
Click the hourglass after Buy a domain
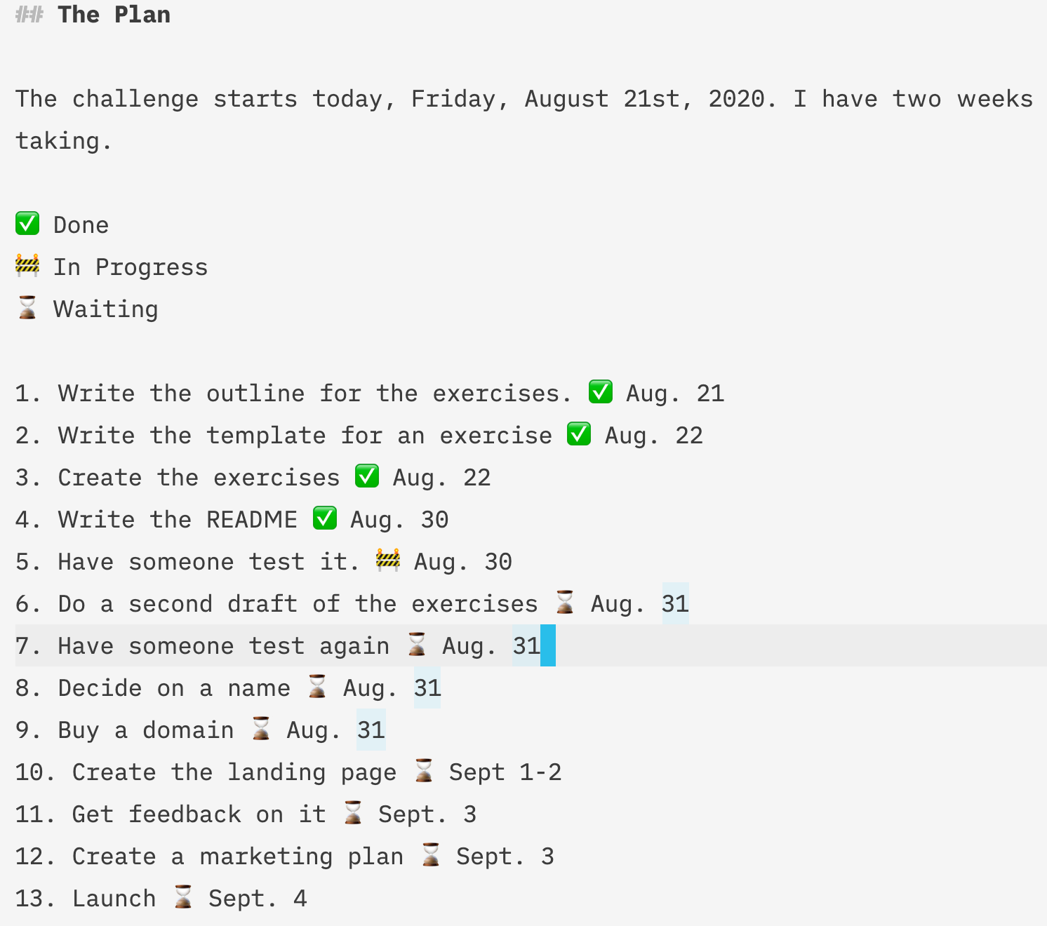click(x=260, y=728)
